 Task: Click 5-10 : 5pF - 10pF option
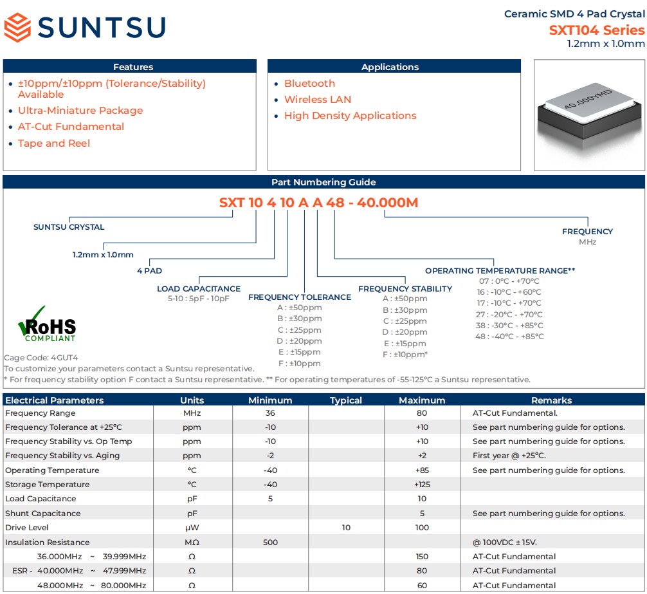[199, 299]
